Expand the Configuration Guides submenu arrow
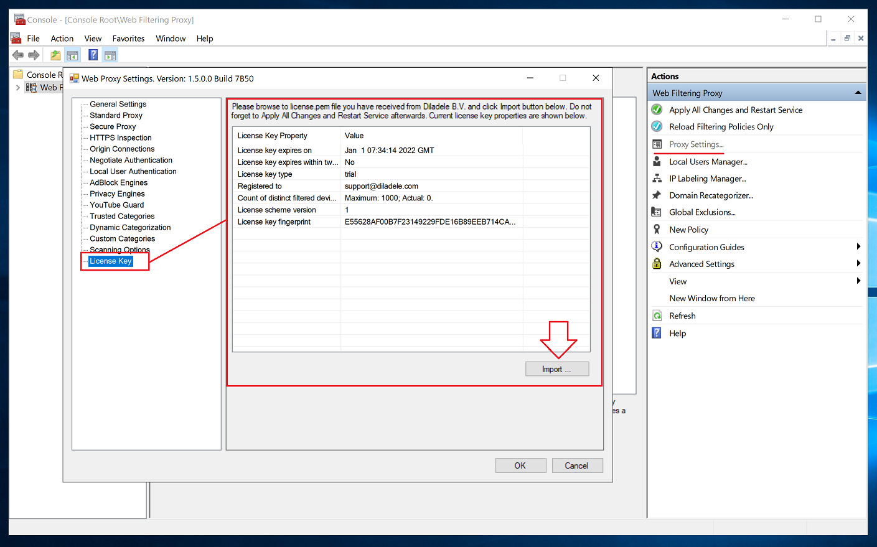 point(858,246)
